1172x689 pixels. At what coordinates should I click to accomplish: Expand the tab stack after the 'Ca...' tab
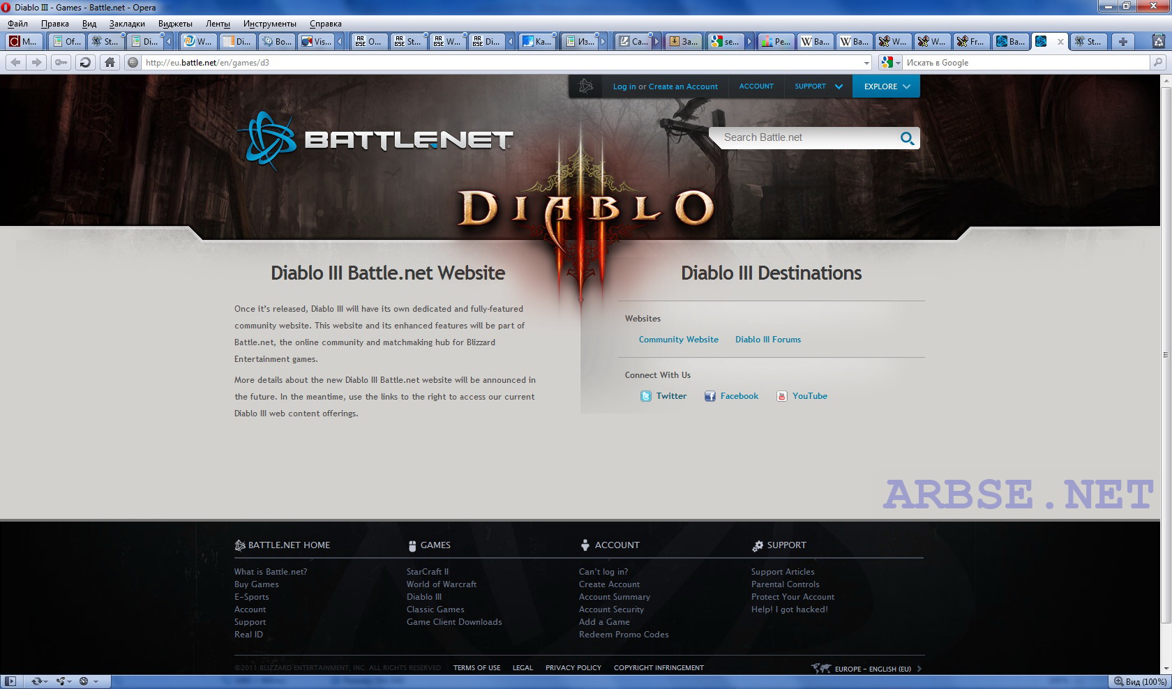pyautogui.click(x=656, y=42)
